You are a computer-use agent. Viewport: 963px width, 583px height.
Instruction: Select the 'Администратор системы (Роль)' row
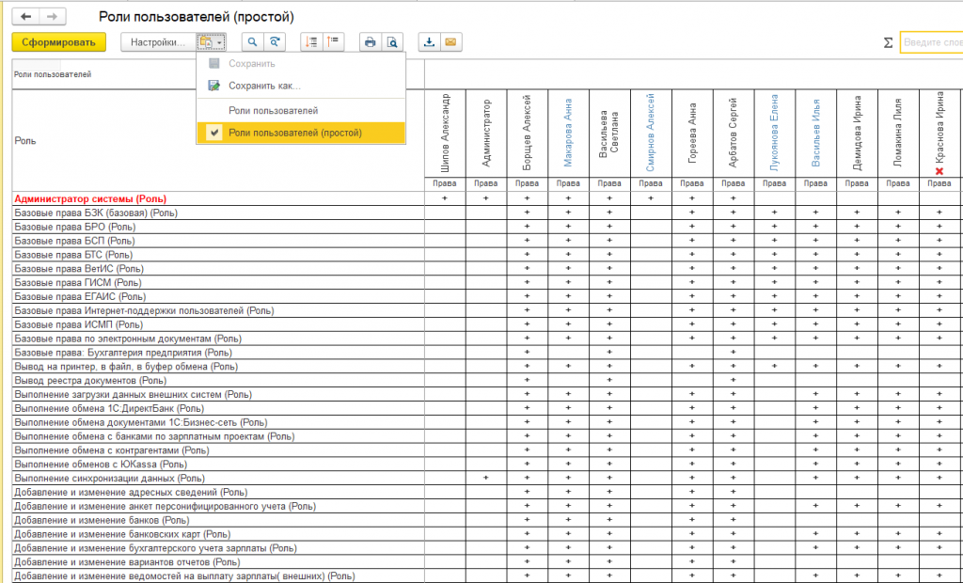point(90,199)
